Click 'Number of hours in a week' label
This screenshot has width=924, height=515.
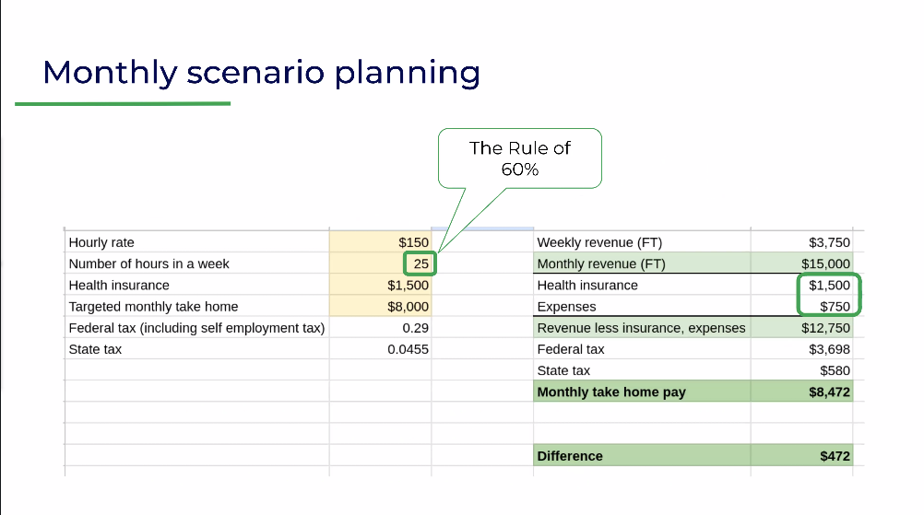click(148, 263)
